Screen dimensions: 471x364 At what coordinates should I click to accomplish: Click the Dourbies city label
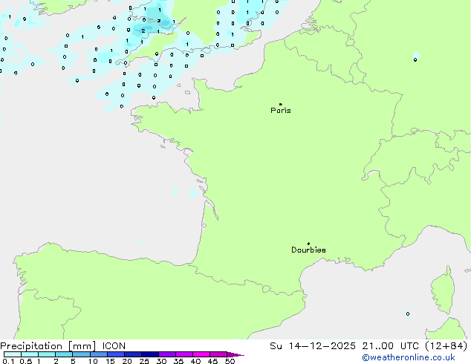308,250
